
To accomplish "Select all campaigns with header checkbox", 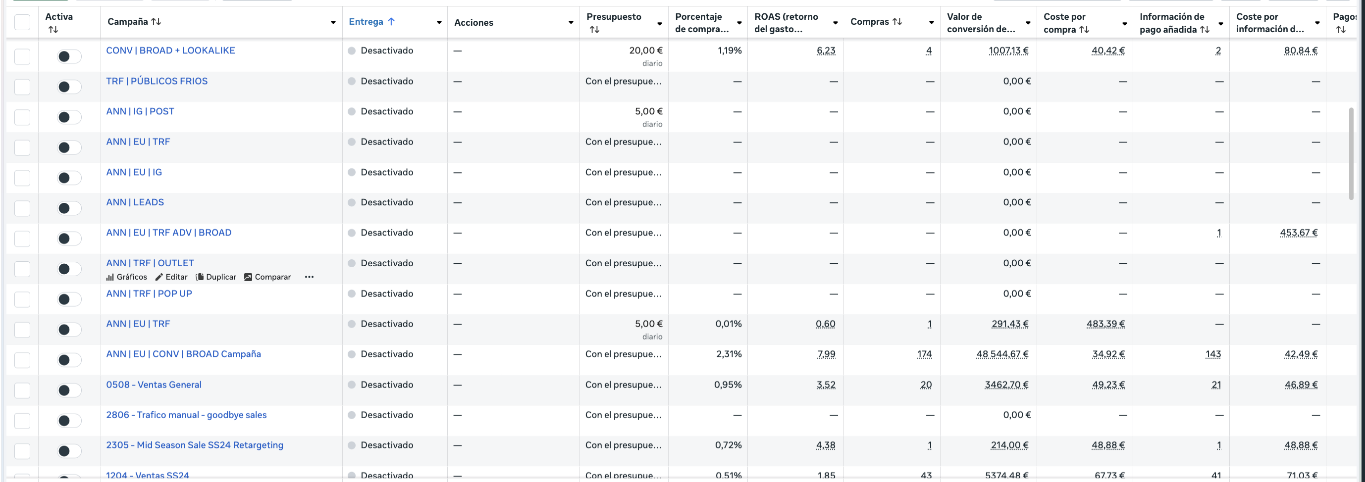I will pyautogui.click(x=22, y=22).
